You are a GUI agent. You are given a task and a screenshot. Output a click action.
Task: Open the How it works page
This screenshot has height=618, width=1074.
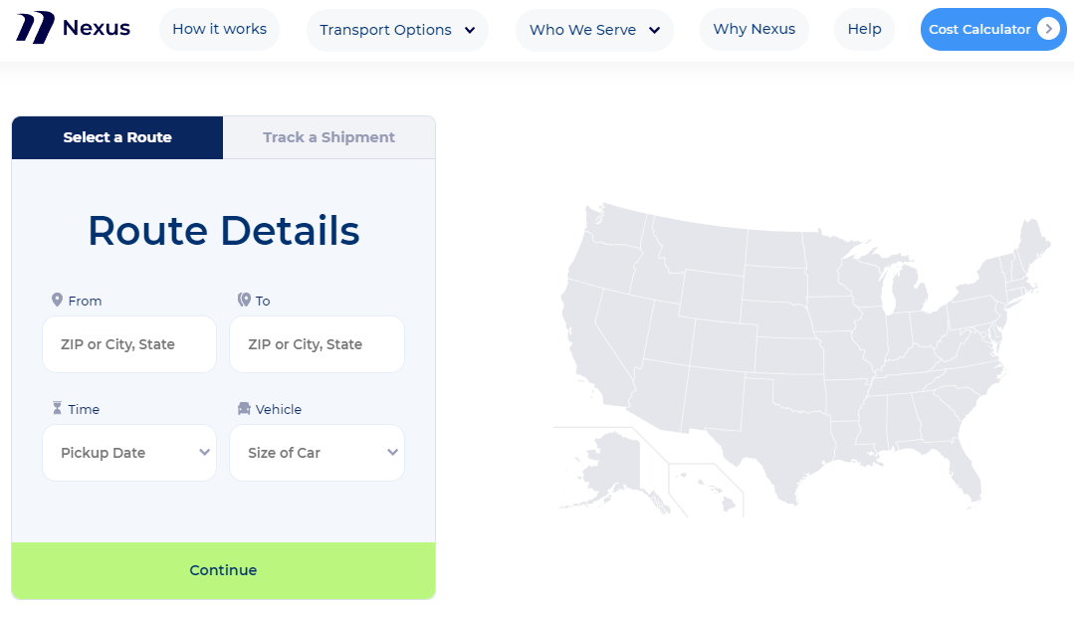tap(219, 30)
